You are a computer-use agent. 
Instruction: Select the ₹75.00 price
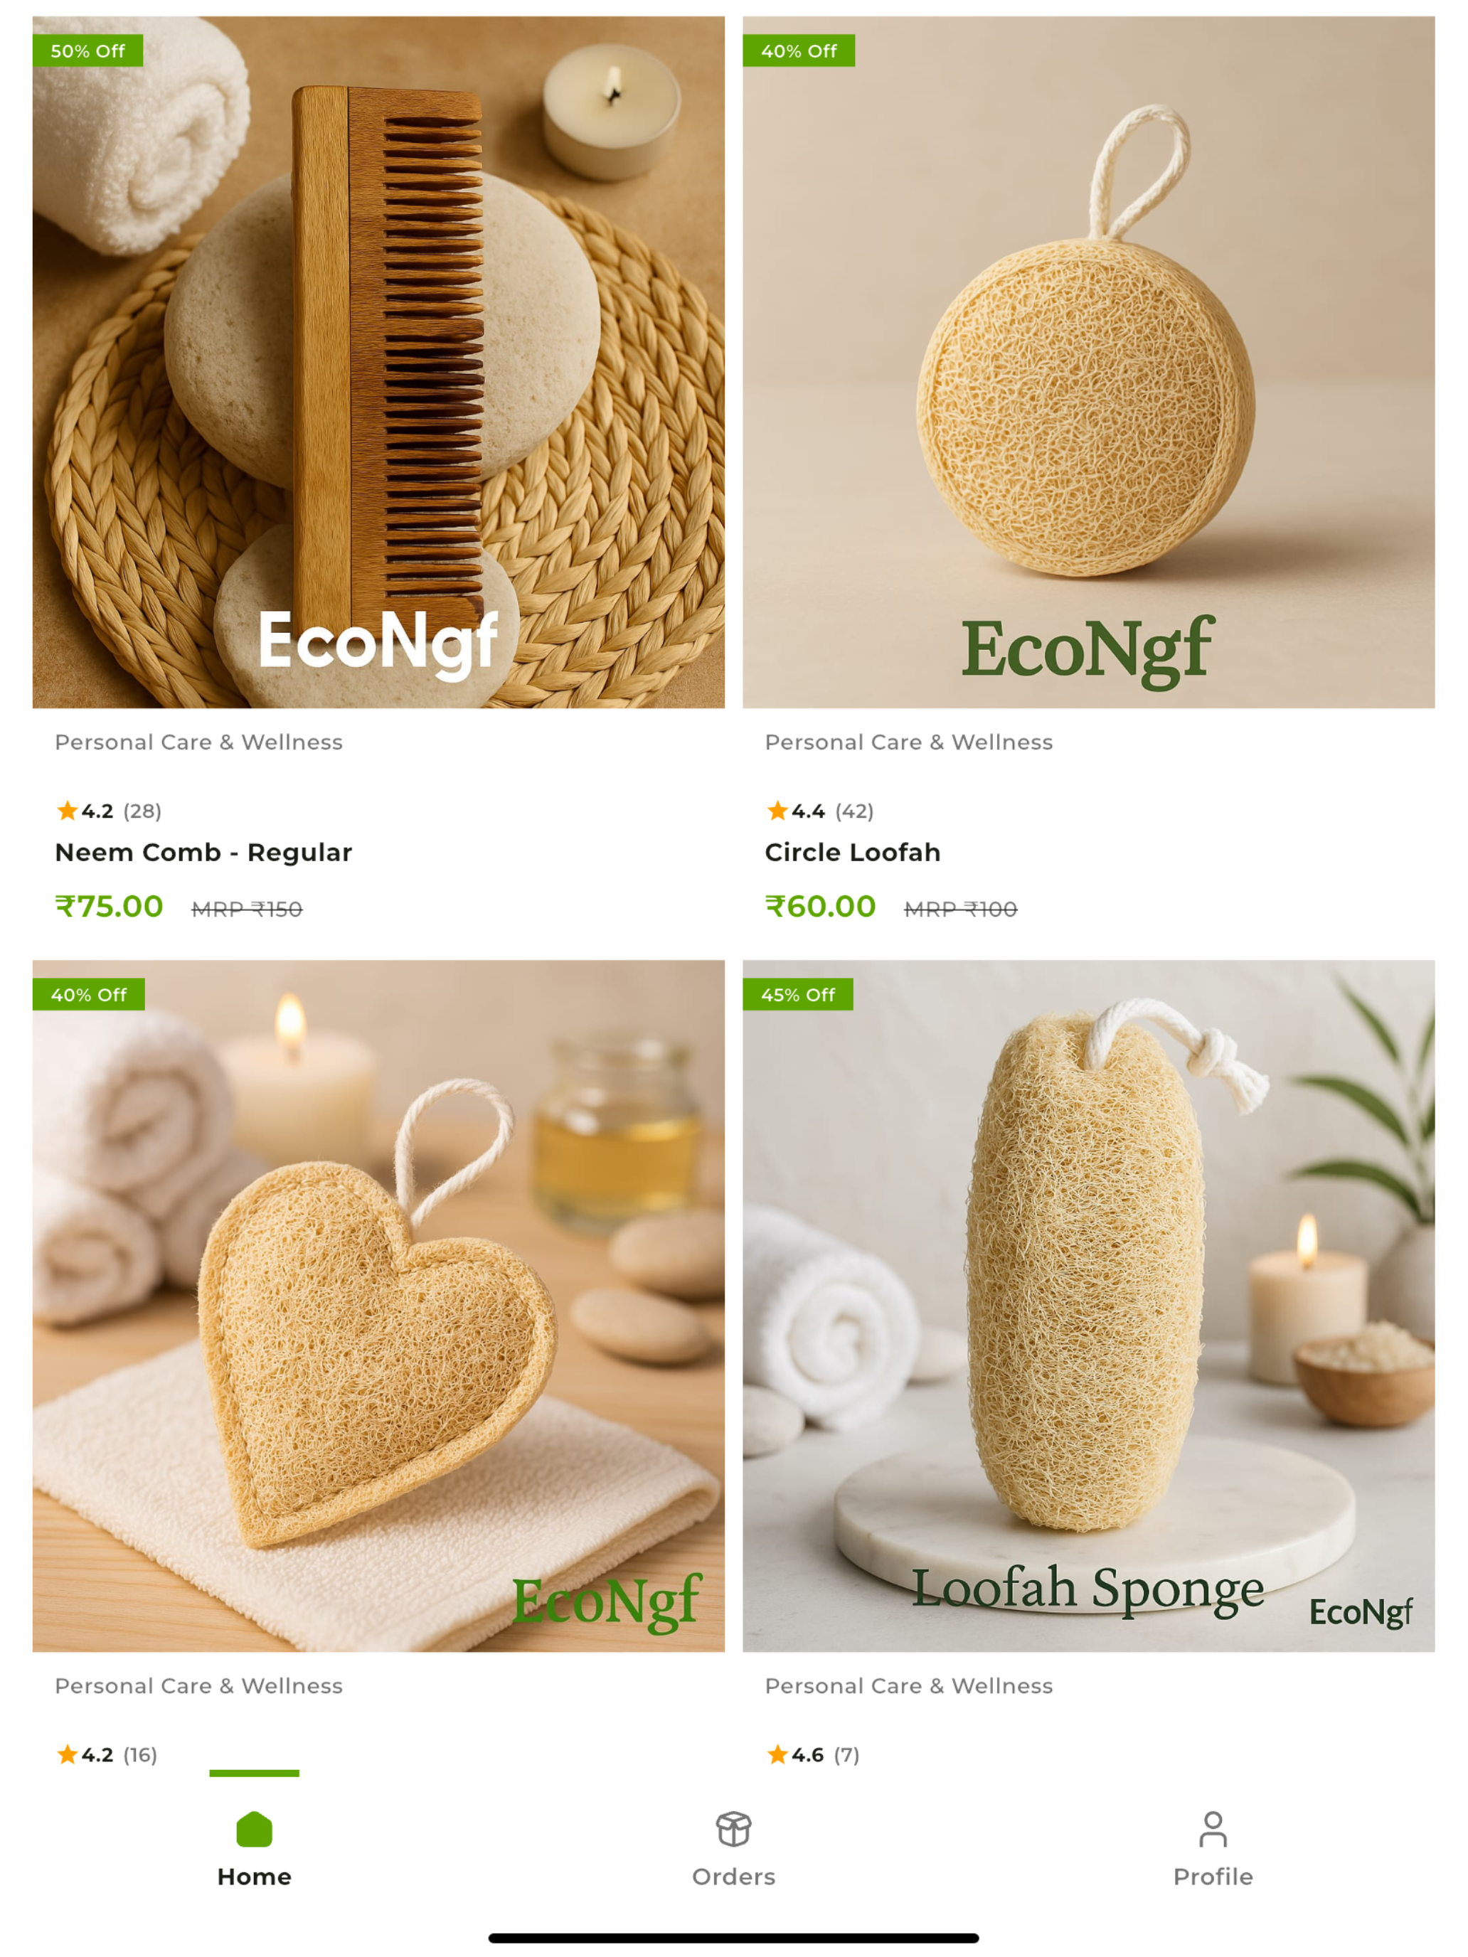[109, 907]
